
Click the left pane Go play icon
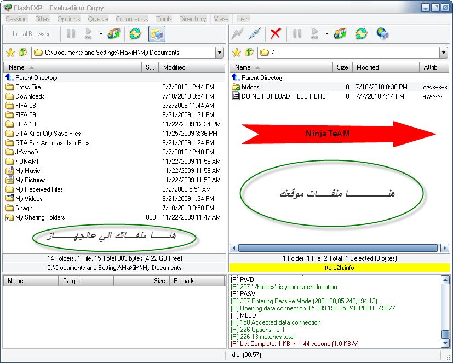89,34
